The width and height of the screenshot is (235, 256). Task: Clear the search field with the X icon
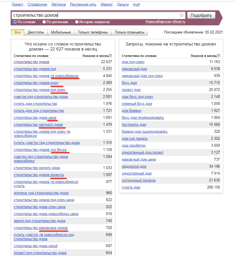(x=181, y=15)
